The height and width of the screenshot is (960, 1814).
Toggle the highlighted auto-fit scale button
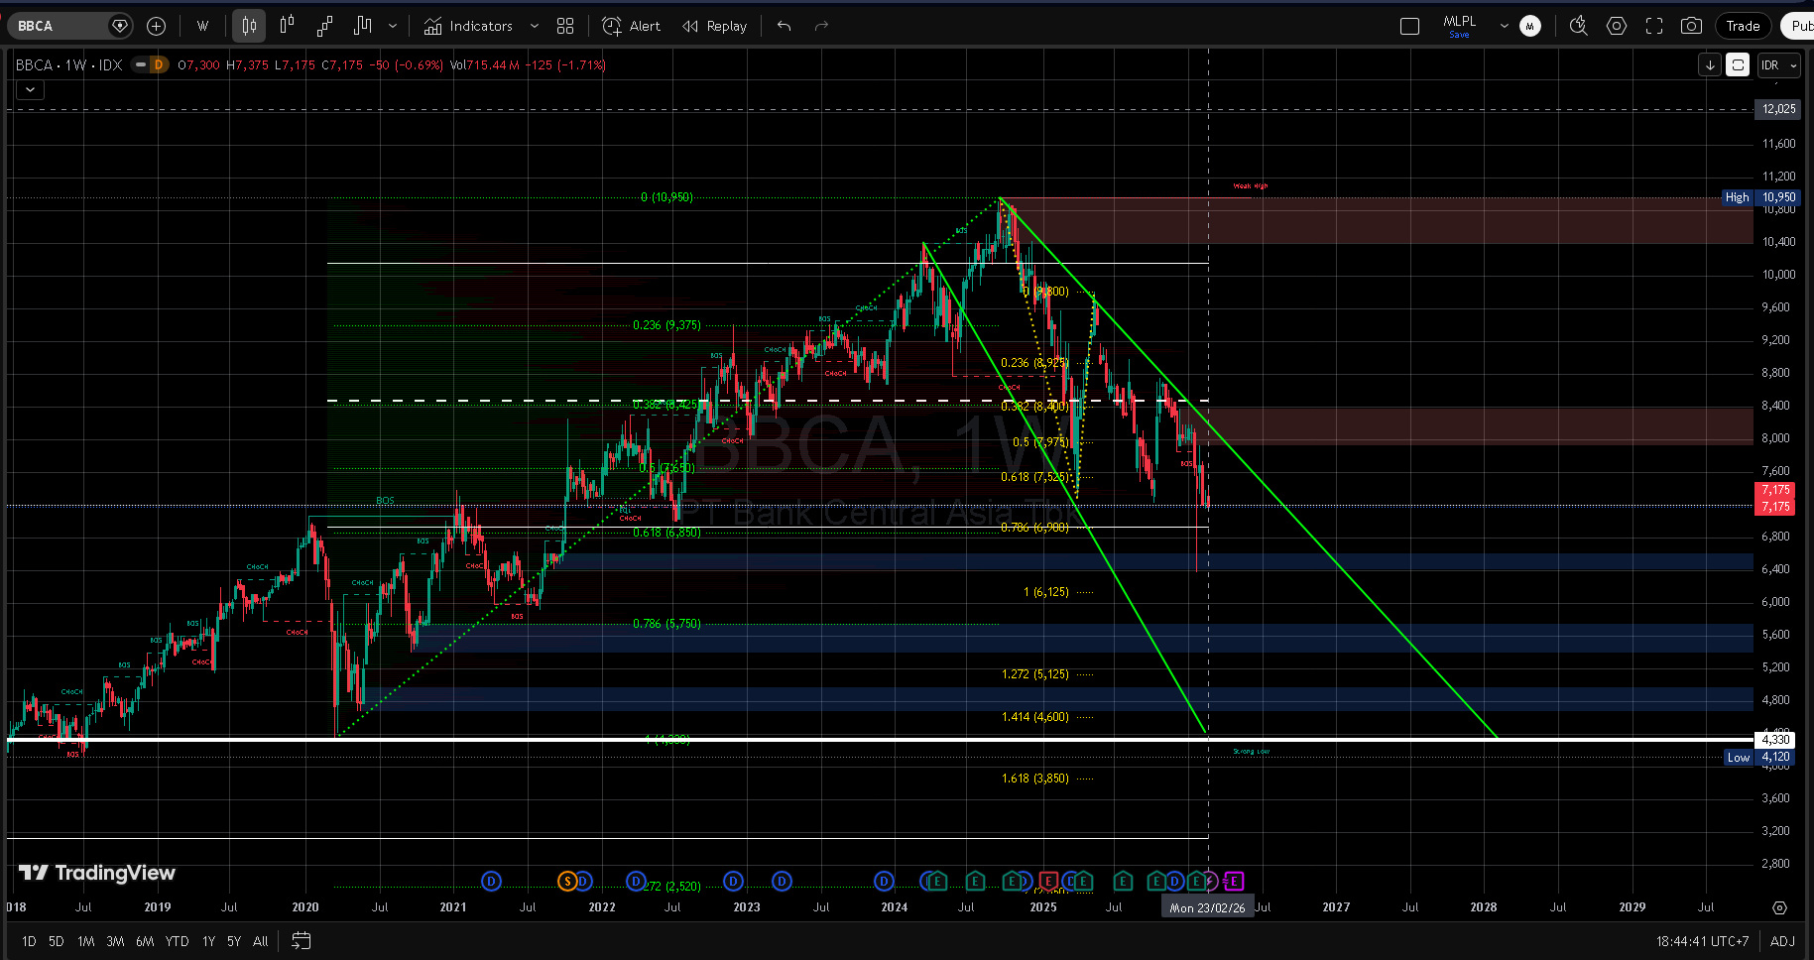click(x=1738, y=65)
